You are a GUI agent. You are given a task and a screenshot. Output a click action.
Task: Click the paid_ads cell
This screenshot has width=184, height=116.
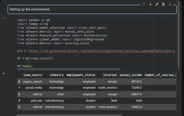tap(36, 101)
